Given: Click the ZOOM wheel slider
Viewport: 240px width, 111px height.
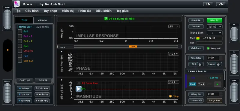Looking at the screenshot, I should click(7, 19).
